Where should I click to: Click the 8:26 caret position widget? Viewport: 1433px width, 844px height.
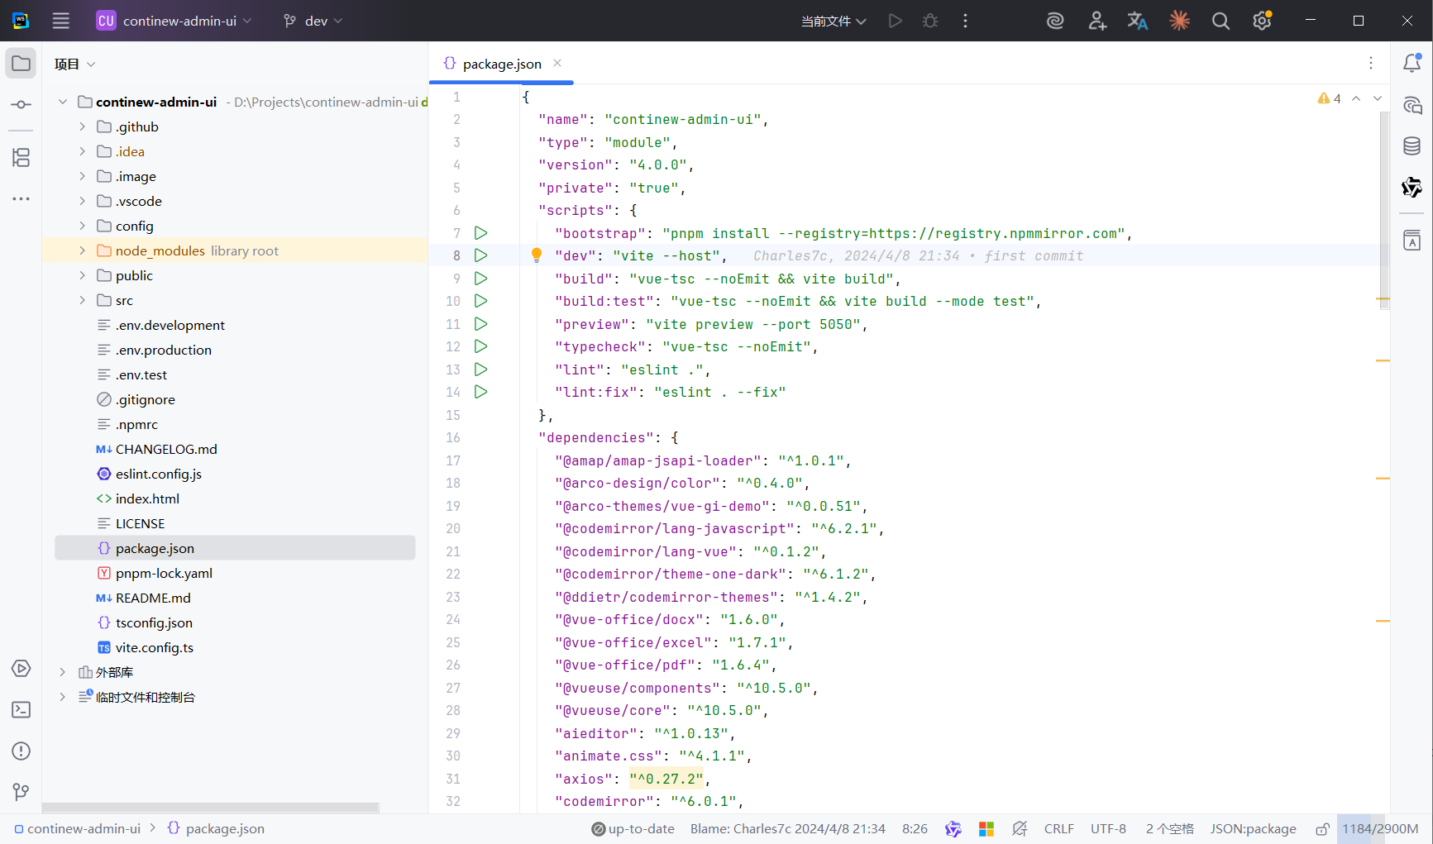click(915, 828)
